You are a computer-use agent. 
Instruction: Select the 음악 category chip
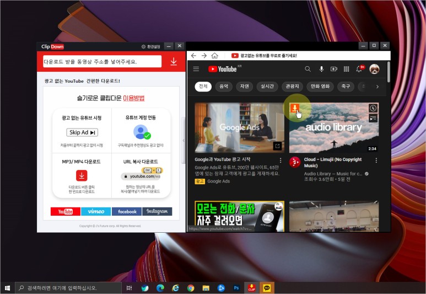point(224,87)
